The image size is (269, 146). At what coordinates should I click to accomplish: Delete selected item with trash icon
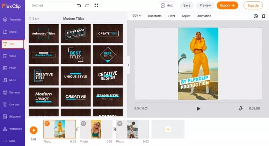[263, 16]
